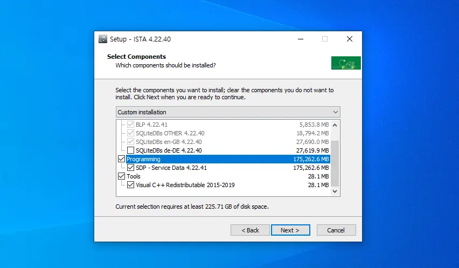Click the components list scroll up arrow

(335, 125)
